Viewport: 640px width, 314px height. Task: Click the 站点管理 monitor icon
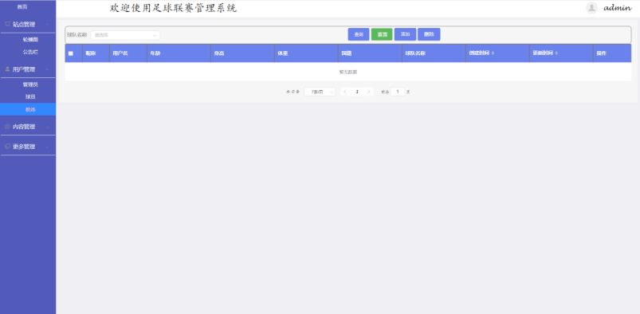7,24
